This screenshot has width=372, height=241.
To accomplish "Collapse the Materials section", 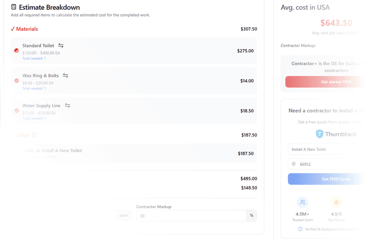I will point(25,29).
